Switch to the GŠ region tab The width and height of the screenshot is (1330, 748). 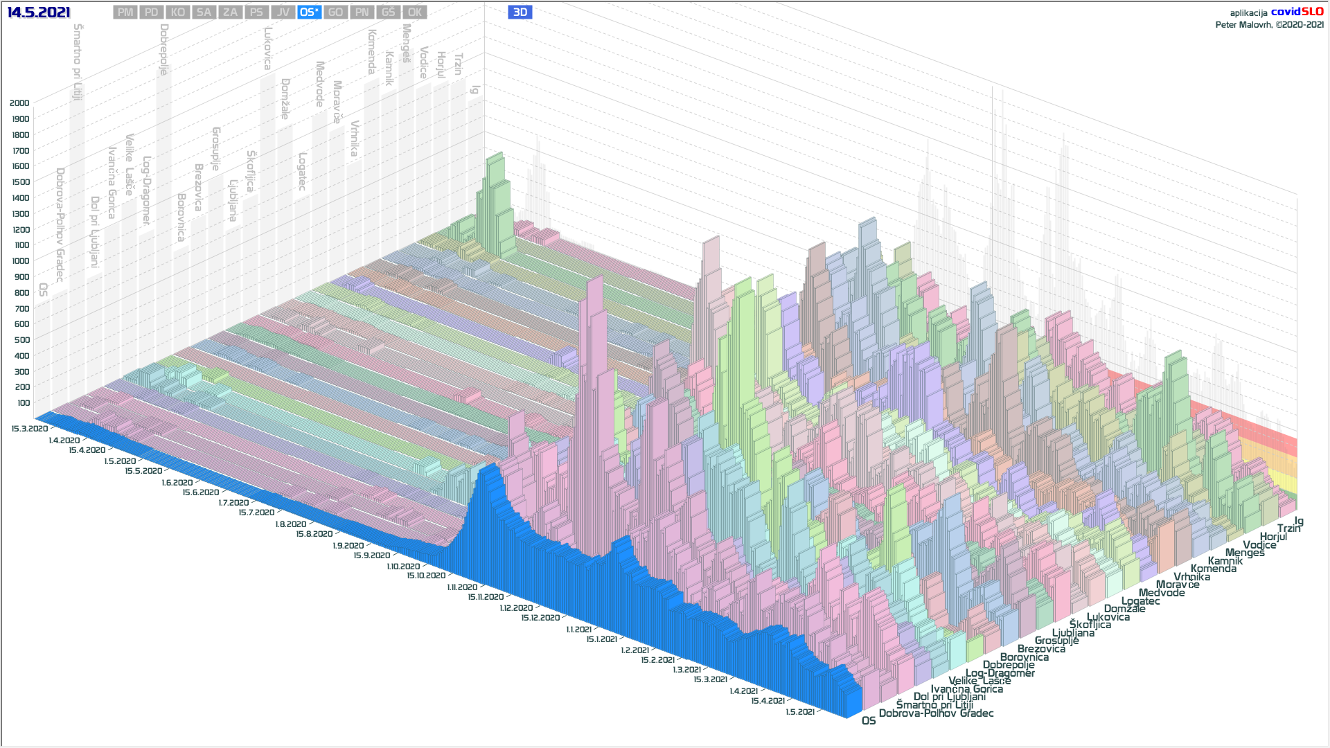click(x=388, y=12)
